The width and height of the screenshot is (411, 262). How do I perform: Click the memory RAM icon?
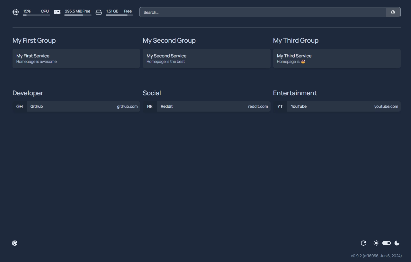click(57, 12)
